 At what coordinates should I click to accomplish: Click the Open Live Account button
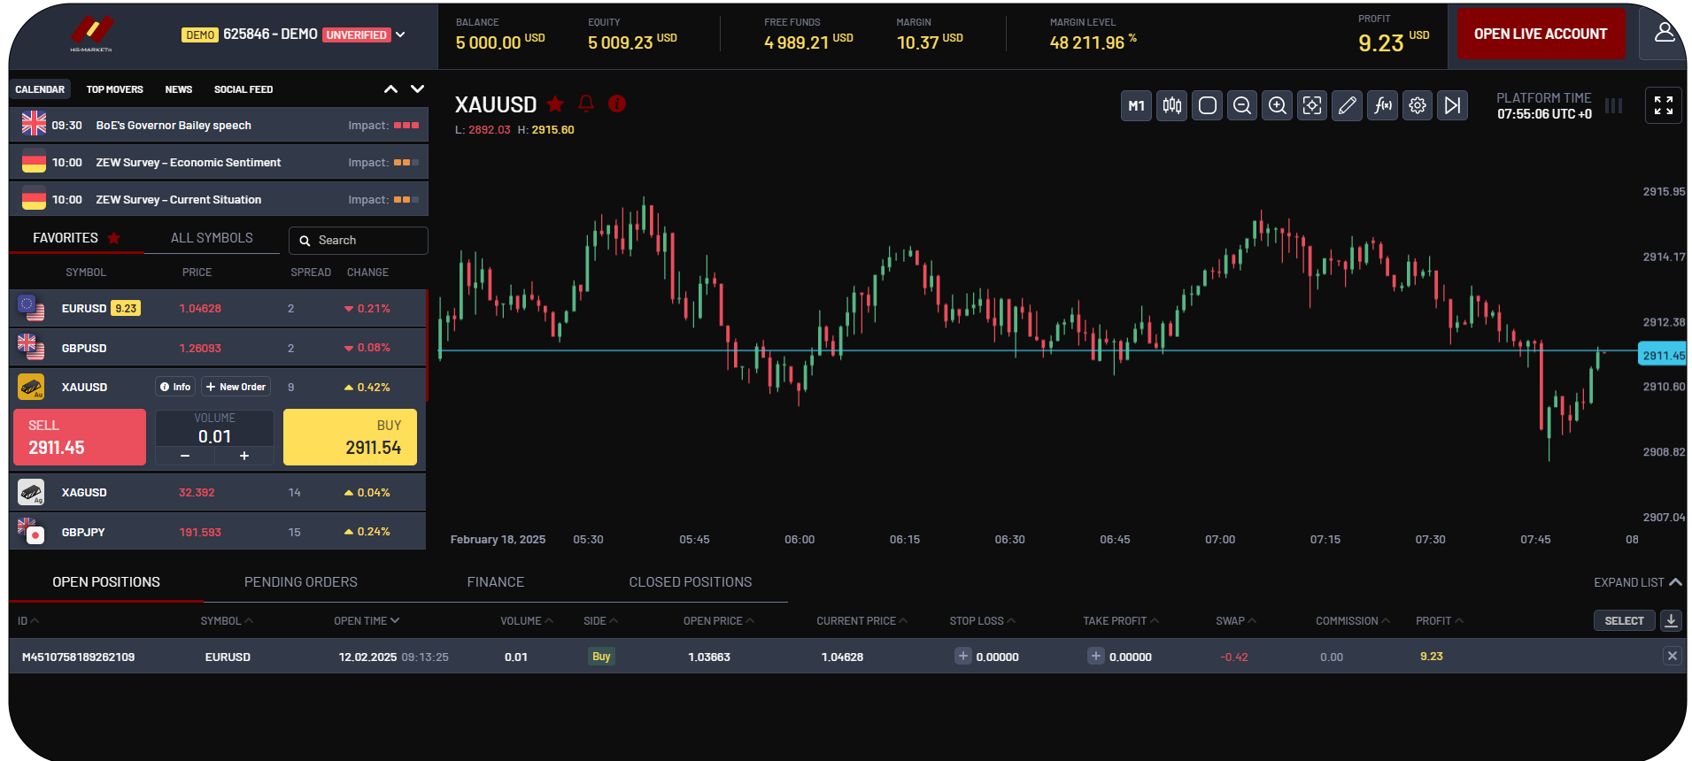[1540, 35]
